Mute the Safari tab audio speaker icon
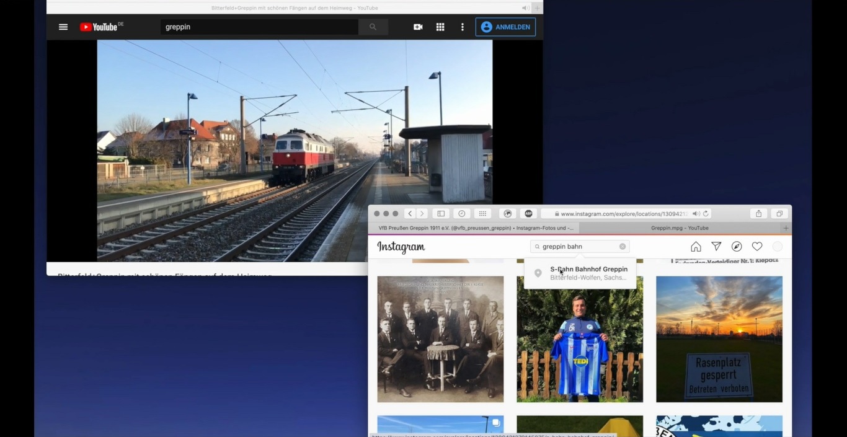This screenshot has width=847, height=437. coord(696,213)
